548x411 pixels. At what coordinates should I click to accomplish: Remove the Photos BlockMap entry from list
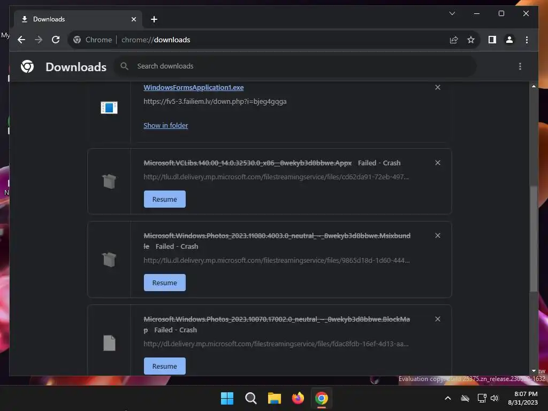pyautogui.click(x=438, y=319)
